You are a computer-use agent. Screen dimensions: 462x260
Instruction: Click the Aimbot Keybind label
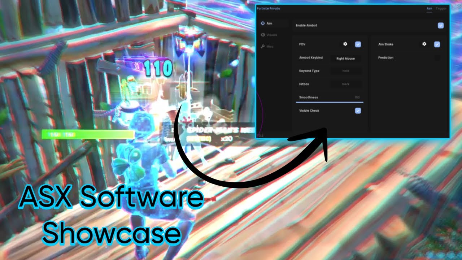click(311, 58)
